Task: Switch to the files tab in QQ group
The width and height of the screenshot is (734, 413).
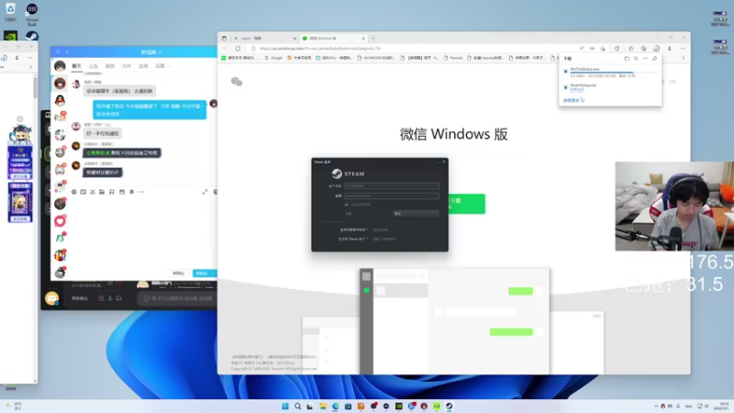Action: 127,66
